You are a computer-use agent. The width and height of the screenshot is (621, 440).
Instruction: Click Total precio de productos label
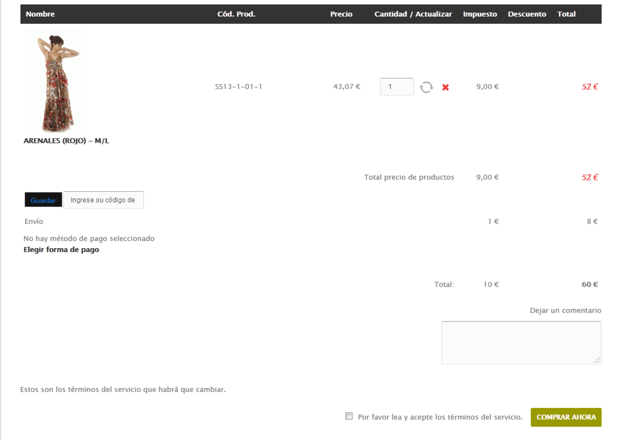click(409, 177)
